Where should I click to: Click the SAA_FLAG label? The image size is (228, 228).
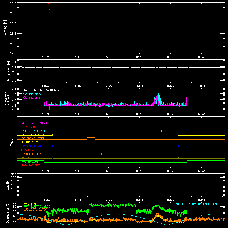pos(28,150)
